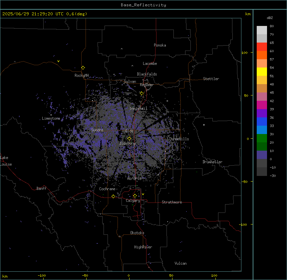This screenshot has height=280, width=287.
Task: Select the bright yellow 54-51 dBZ swatch
Action: 262,71
